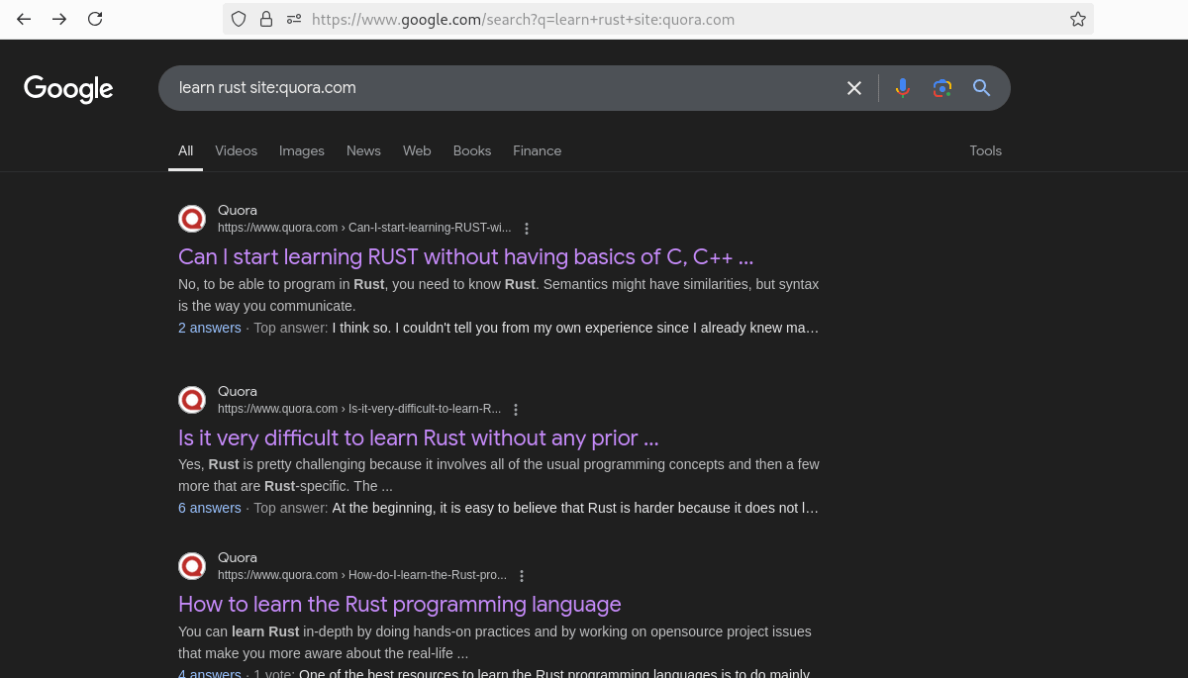The width and height of the screenshot is (1188, 678).
Task: Click the quora.com How-do-I-learn-the-Rust URL text
Action: (362, 575)
